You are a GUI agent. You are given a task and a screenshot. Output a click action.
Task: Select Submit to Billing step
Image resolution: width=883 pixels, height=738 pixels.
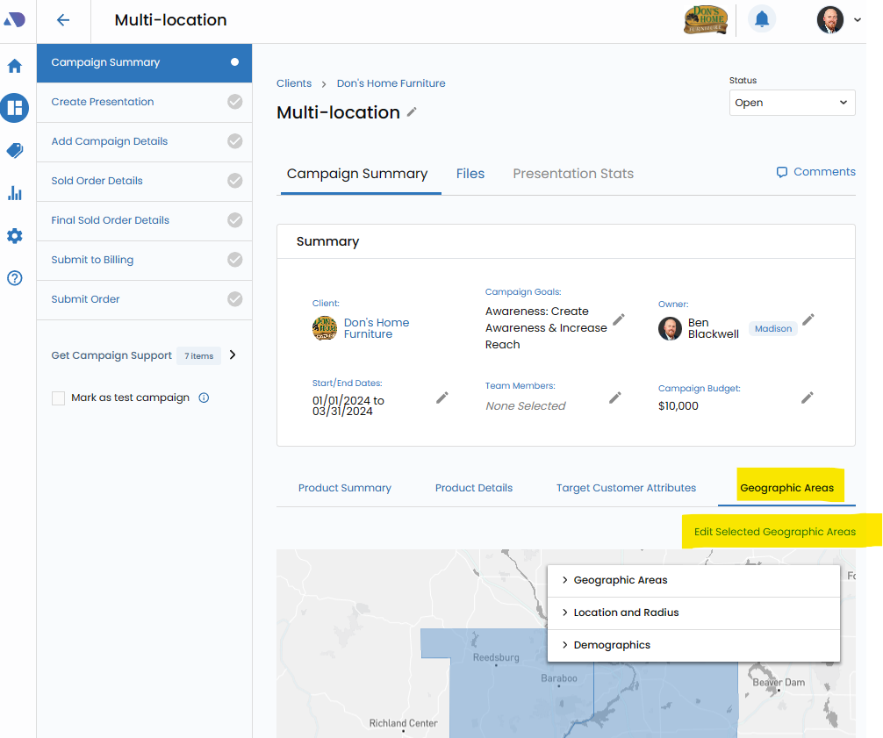pos(92,260)
